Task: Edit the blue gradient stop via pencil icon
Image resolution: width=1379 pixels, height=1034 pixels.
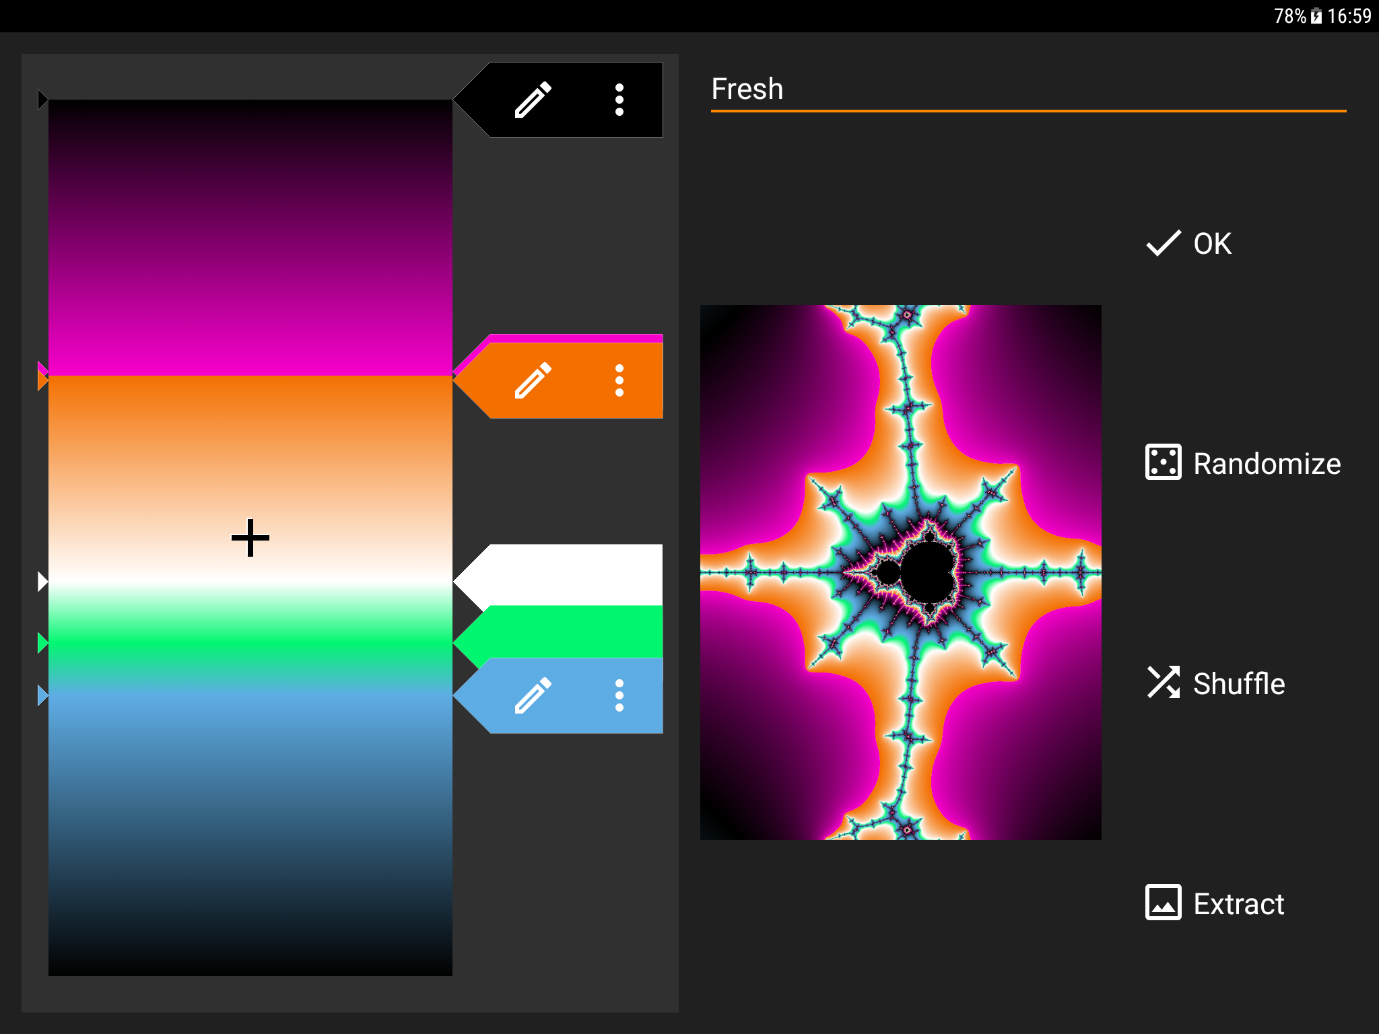Action: [x=533, y=695]
